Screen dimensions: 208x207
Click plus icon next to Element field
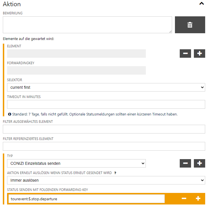point(199,54)
